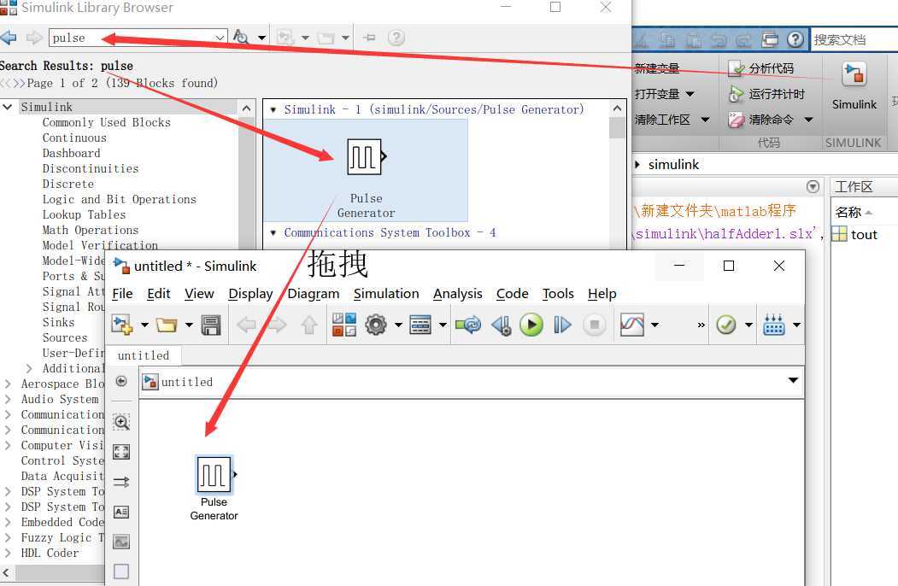Image resolution: width=898 pixels, height=586 pixels.
Task: Click the pulse search box in Library Browser
Action: tap(138, 38)
